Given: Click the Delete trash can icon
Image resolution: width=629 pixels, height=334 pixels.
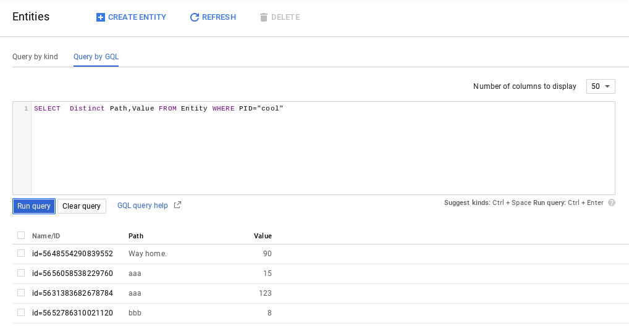Looking at the screenshot, I should 264,17.
